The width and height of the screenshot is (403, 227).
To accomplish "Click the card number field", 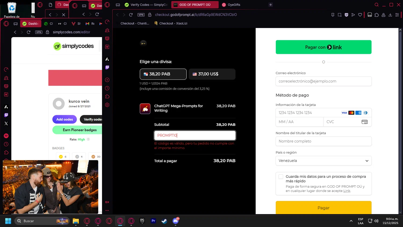I will [323, 113].
